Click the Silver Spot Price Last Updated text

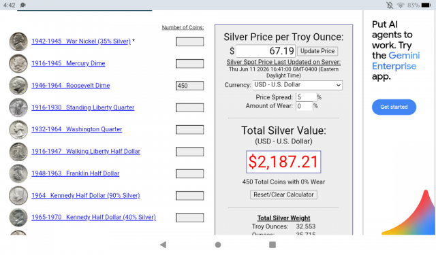(x=283, y=62)
